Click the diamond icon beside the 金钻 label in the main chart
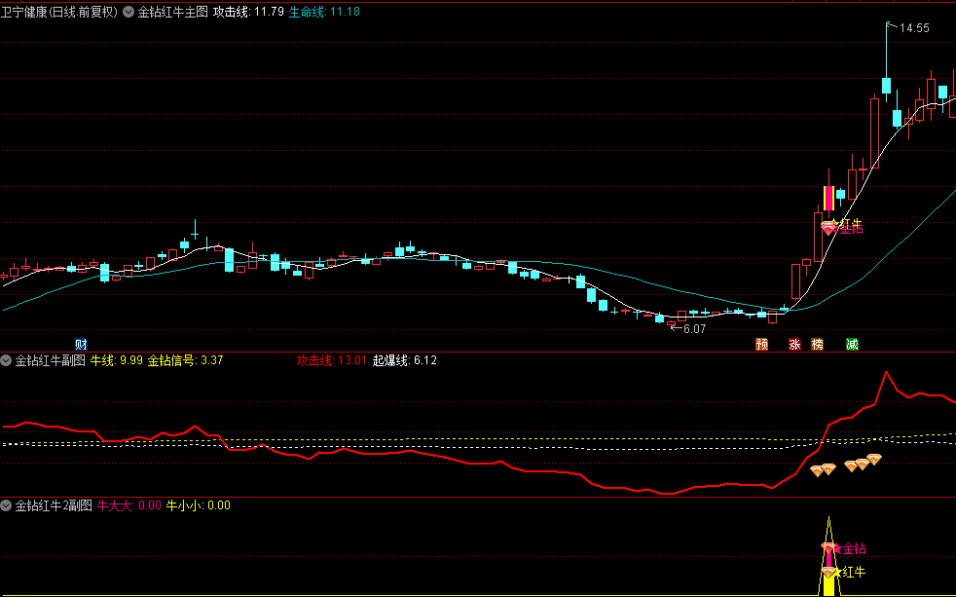 [828, 228]
